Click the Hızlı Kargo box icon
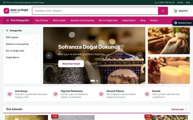This screenshot has width=193, height=120. pyautogui.click(x=10, y=94)
